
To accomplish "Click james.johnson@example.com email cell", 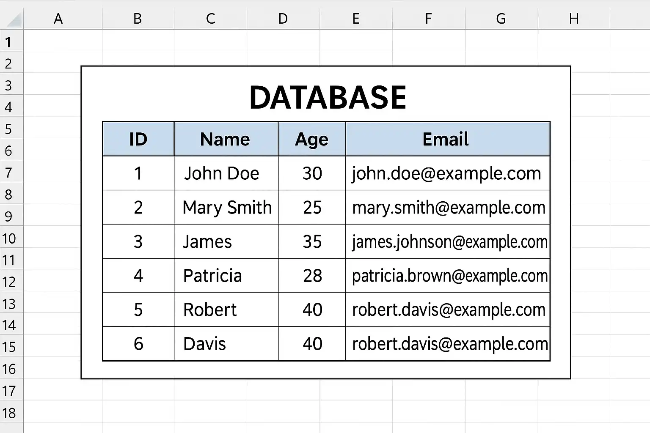I will (448, 241).
